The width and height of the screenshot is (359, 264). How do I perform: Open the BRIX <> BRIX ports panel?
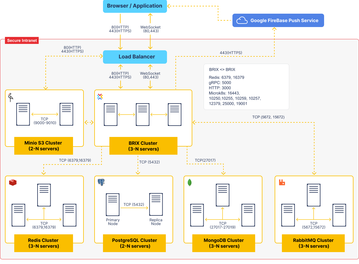point(246,86)
